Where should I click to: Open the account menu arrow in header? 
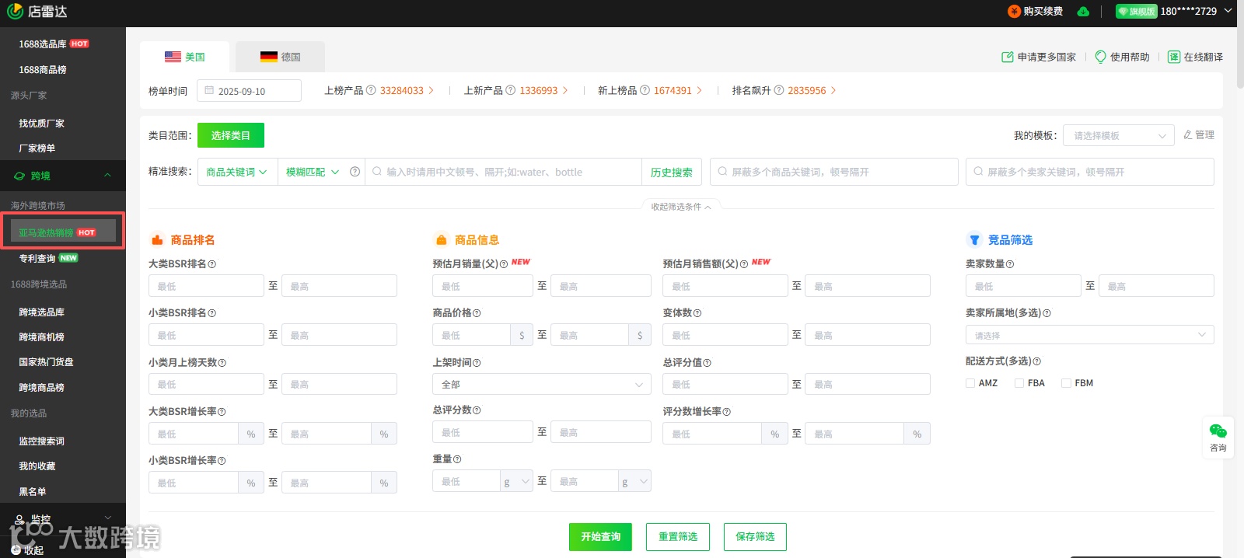pos(1228,11)
